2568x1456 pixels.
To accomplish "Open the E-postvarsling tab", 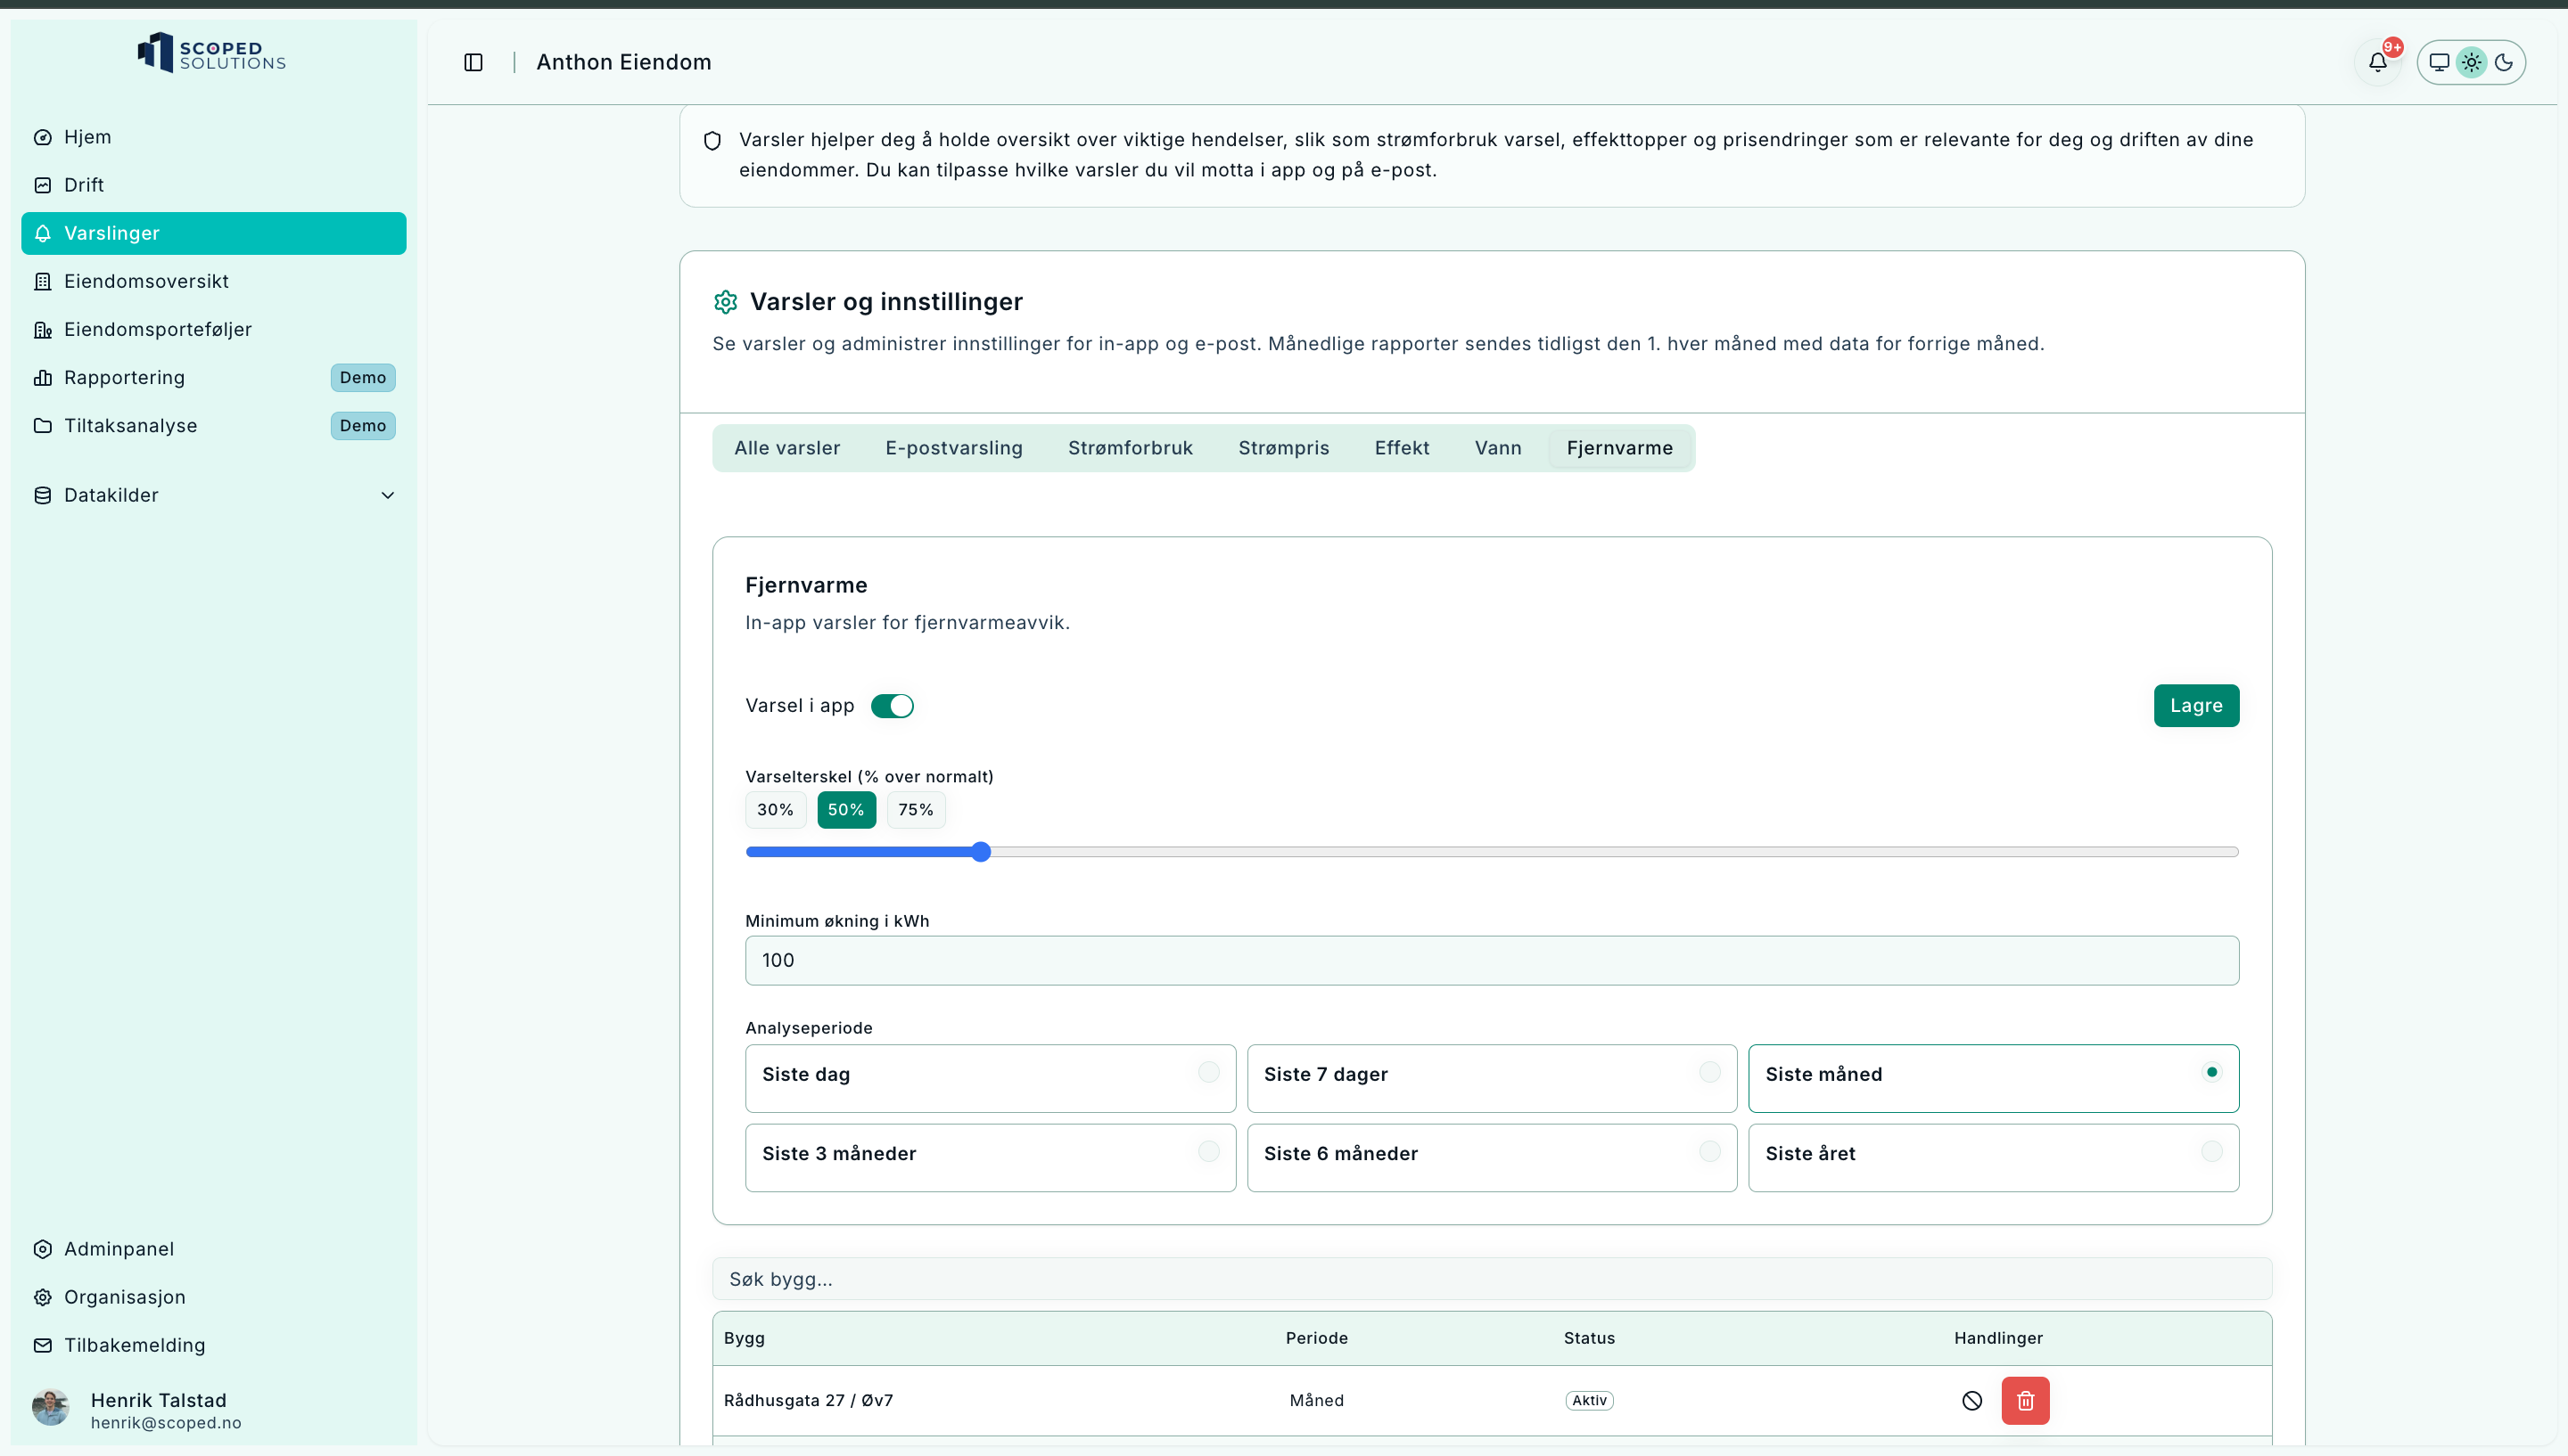I will click(953, 448).
